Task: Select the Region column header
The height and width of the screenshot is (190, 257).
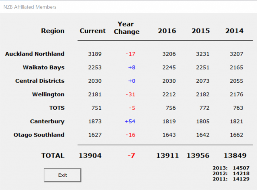Action: 53,31
